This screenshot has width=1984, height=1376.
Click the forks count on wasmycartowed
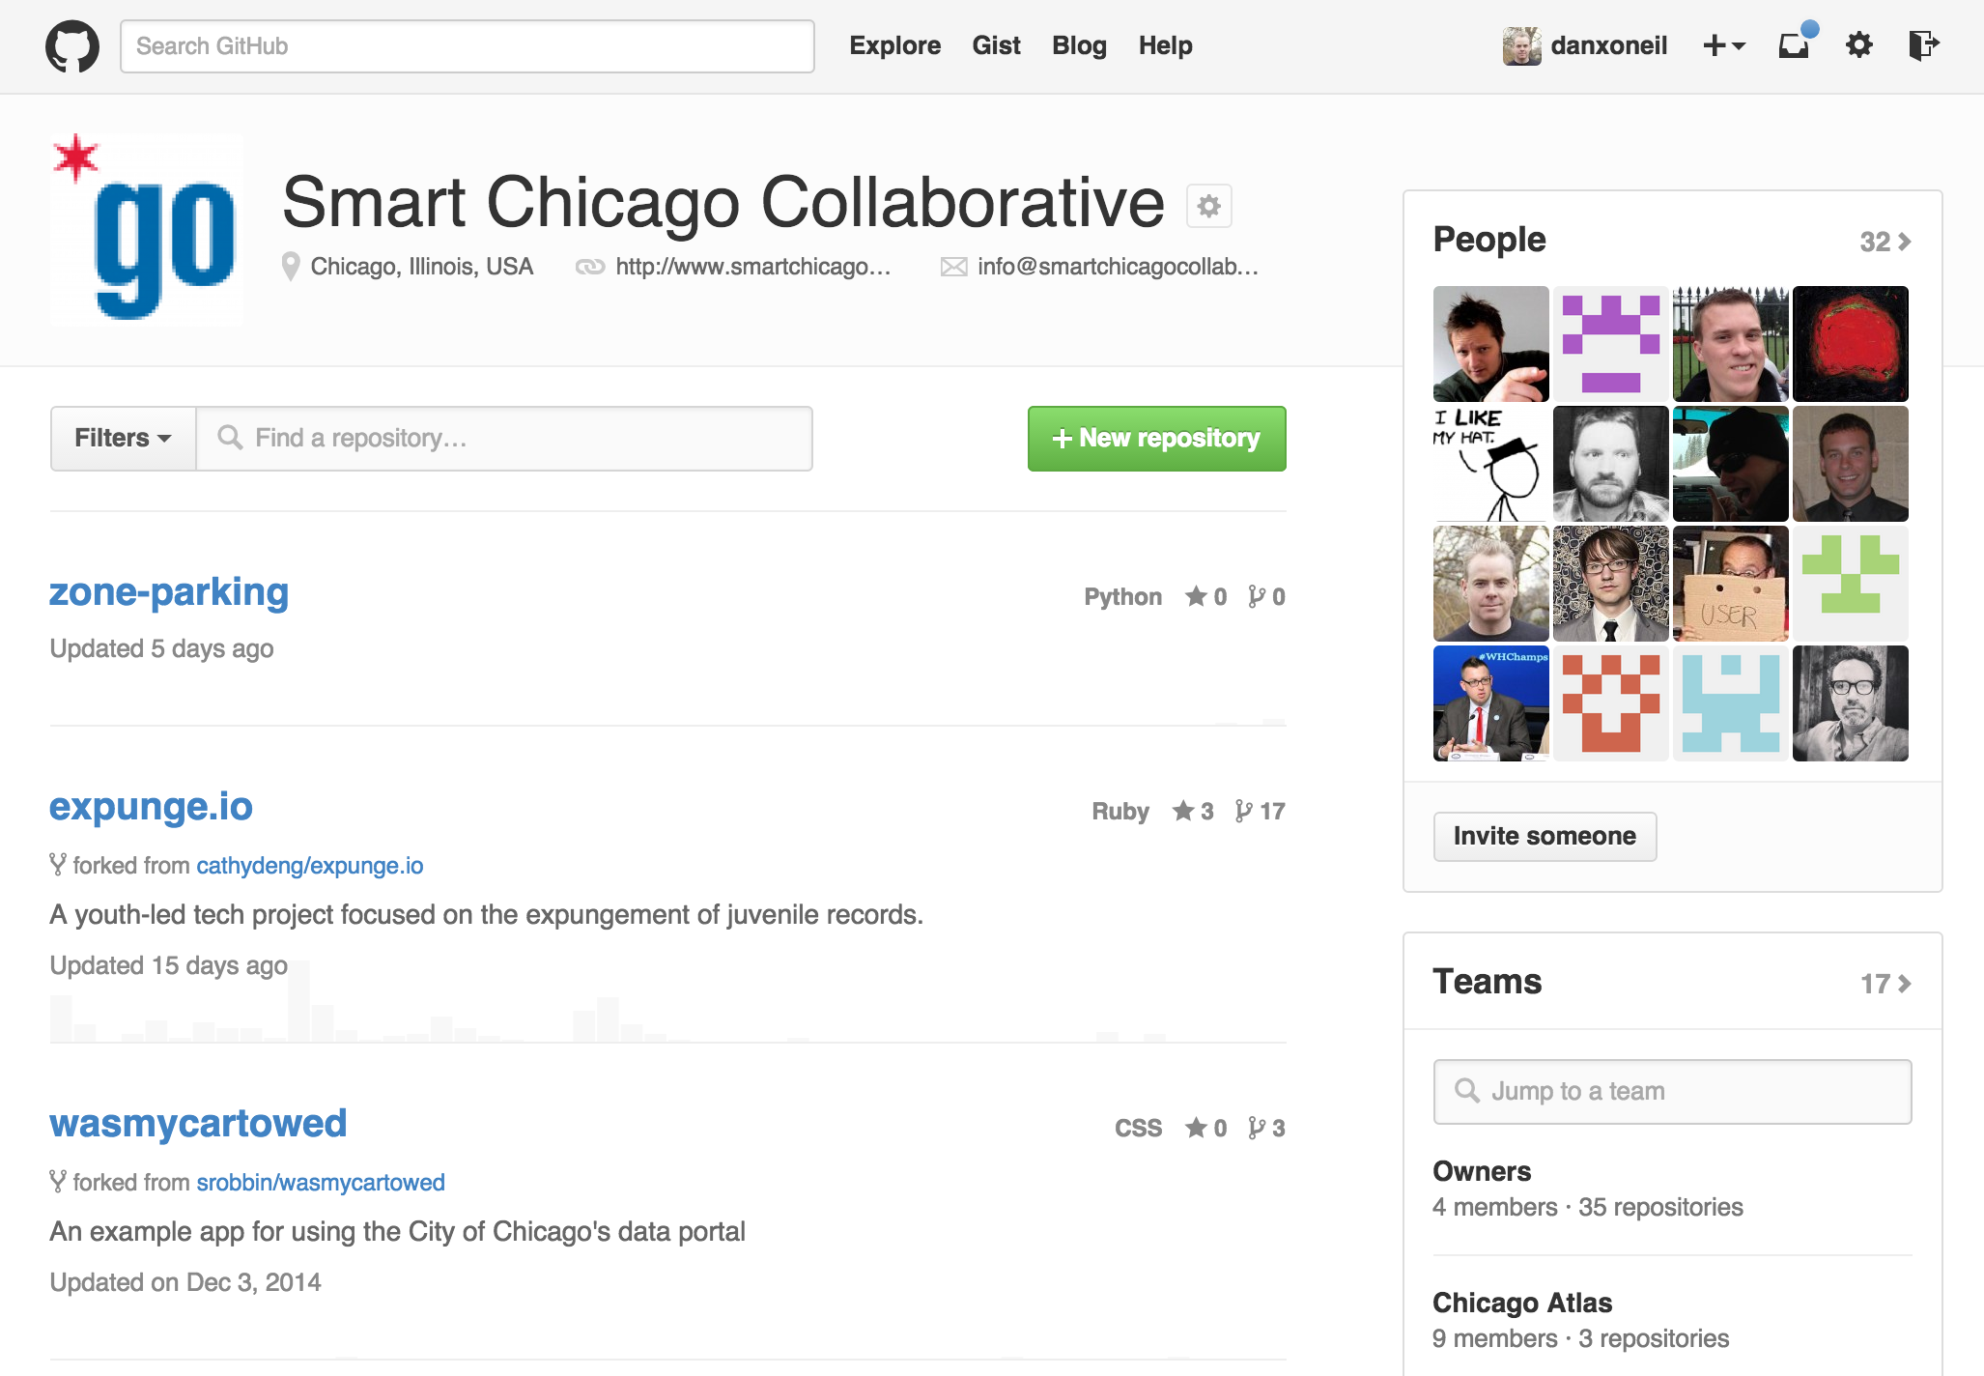(x=1266, y=1129)
